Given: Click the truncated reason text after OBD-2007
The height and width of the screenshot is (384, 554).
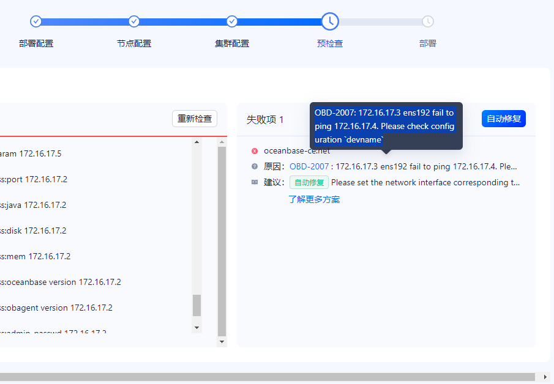Looking at the screenshot, I should (426, 166).
